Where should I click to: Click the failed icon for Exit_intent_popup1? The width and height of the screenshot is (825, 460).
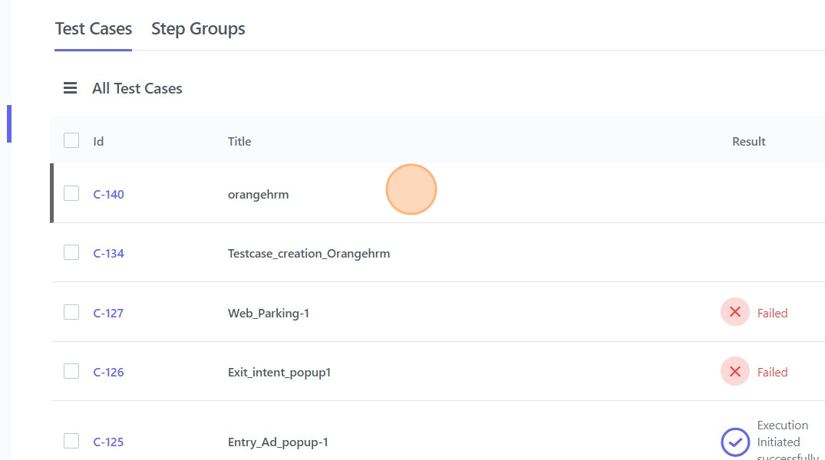coord(734,372)
